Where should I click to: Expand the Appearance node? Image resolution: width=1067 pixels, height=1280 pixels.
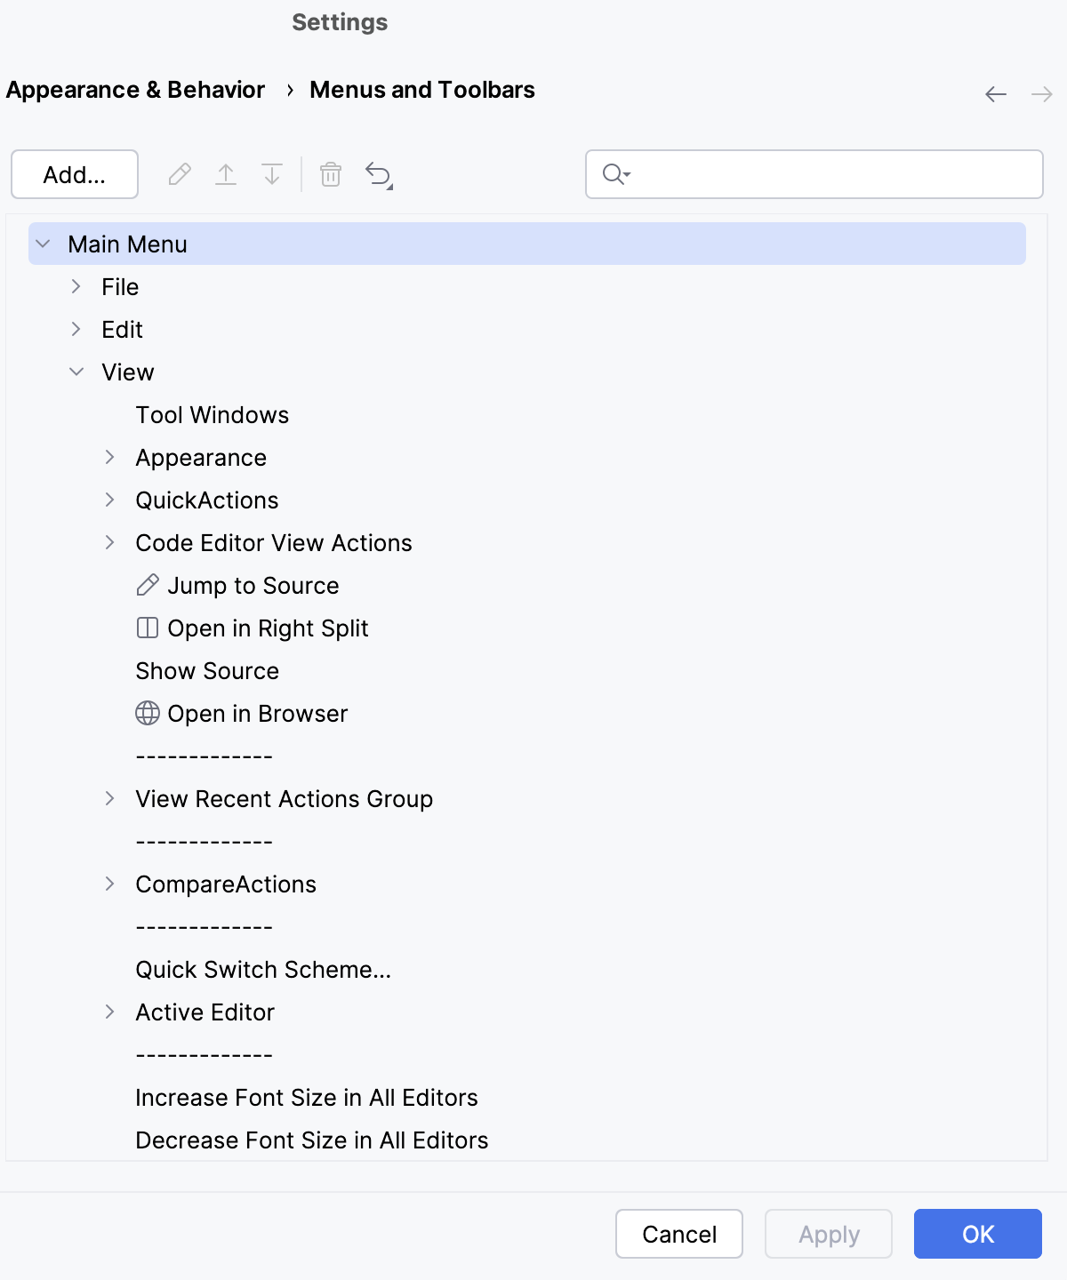(110, 457)
